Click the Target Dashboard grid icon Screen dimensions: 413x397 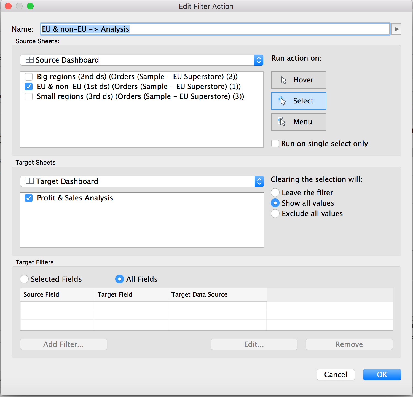pyautogui.click(x=29, y=181)
